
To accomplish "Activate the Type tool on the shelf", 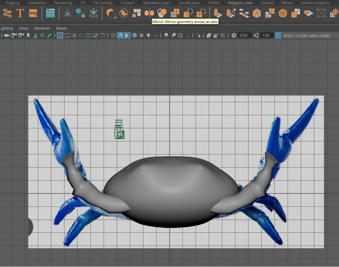I will [x=20, y=13].
